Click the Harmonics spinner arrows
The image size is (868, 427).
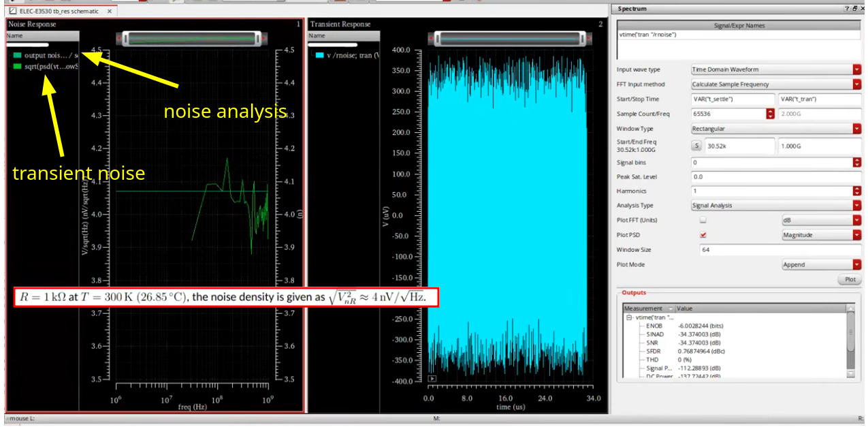(856, 191)
